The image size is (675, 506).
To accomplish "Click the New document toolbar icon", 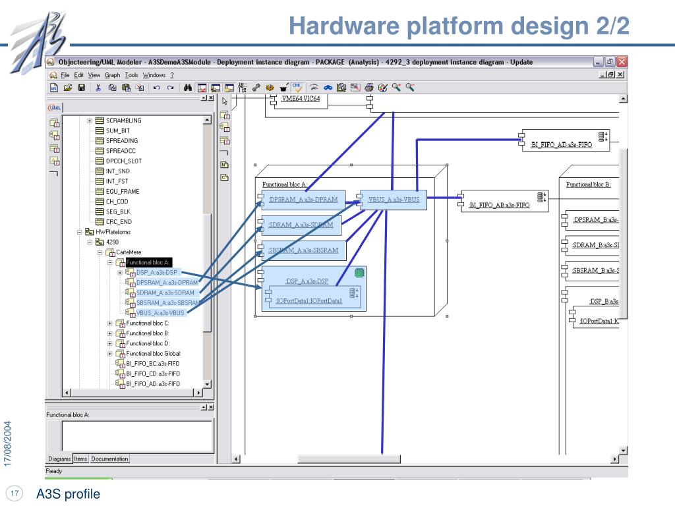I will pos(54,88).
